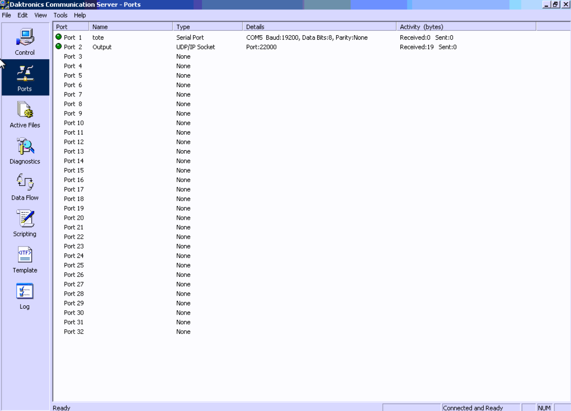Toggle the green status light on Port 2
This screenshot has height=411, width=571.
click(59, 47)
